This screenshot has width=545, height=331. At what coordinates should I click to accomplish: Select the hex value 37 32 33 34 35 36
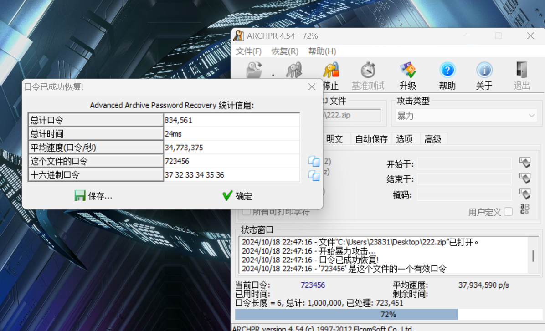[231, 175]
